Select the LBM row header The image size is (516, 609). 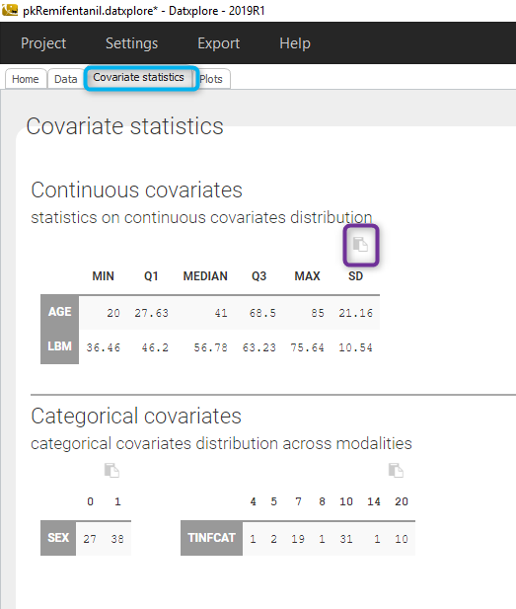pos(60,346)
